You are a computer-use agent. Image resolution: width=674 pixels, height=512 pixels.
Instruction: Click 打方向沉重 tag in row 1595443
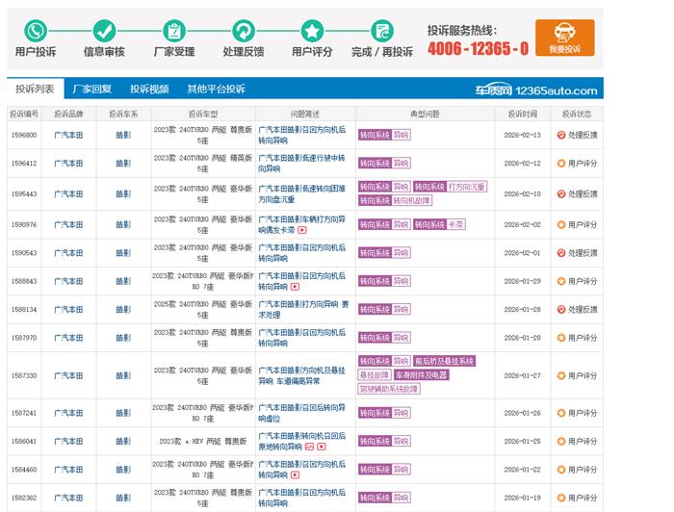click(x=467, y=187)
